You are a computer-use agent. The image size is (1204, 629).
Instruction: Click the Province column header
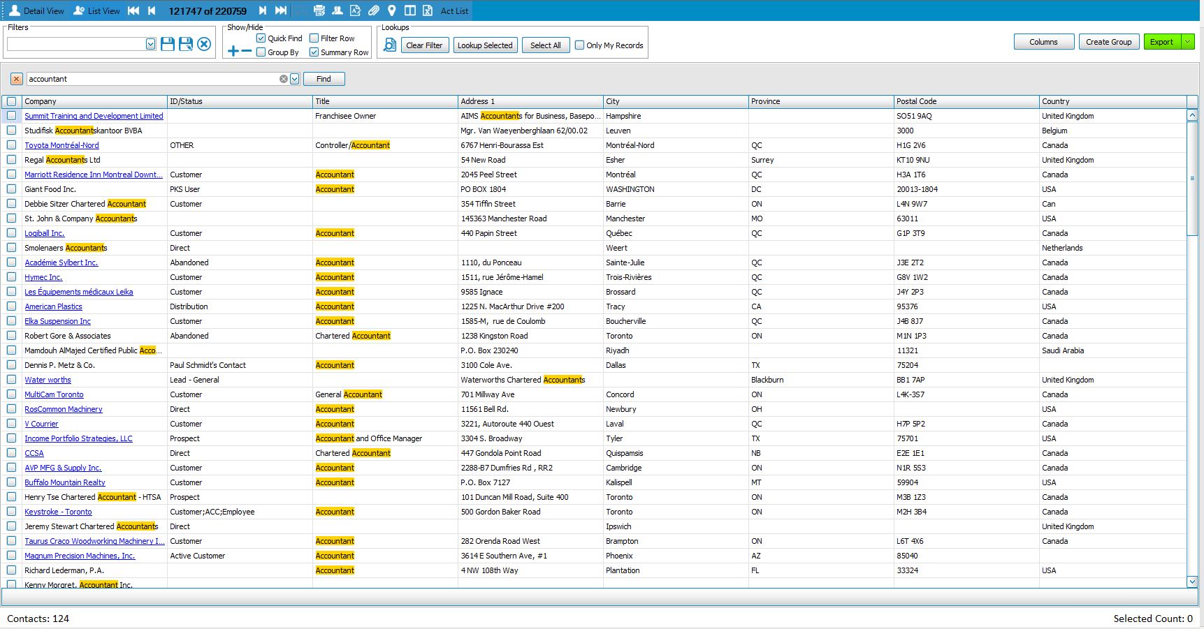(821, 101)
